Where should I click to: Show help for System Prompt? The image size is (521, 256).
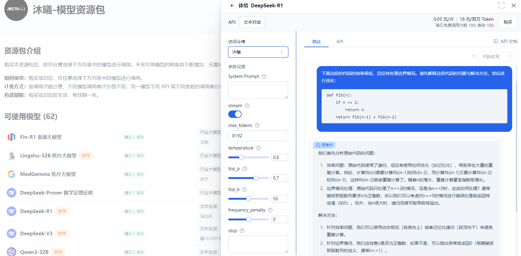pyautogui.click(x=264, y=76)
